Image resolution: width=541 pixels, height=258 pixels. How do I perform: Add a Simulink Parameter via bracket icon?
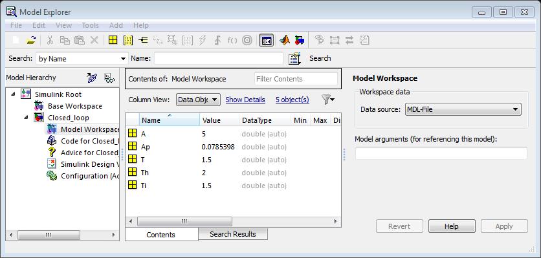click(128, 40)
